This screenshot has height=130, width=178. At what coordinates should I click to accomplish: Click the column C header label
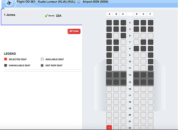123,14
